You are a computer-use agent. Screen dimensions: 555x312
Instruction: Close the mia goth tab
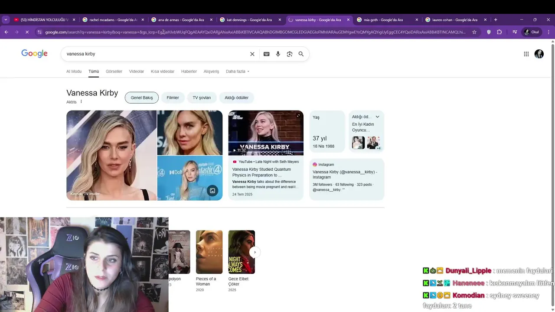(417, 20)
